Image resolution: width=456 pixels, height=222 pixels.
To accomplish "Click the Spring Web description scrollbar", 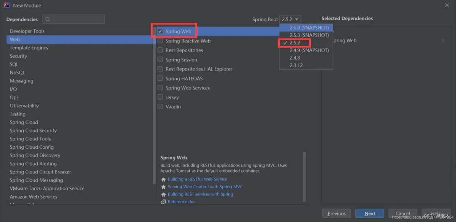I will [x=304, y=176].
